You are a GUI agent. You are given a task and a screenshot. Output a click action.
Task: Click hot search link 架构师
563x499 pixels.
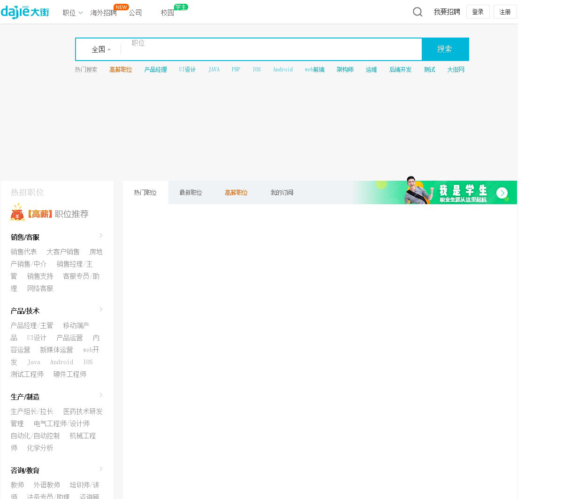tap(345, 69)
